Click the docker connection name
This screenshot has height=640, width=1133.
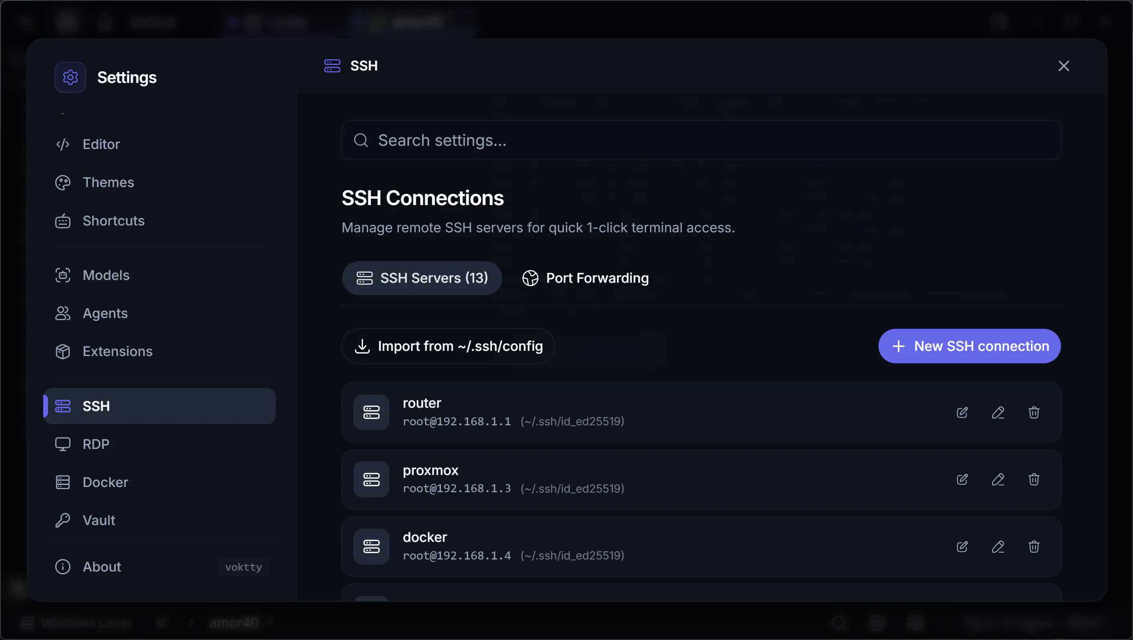click(425, 537)
